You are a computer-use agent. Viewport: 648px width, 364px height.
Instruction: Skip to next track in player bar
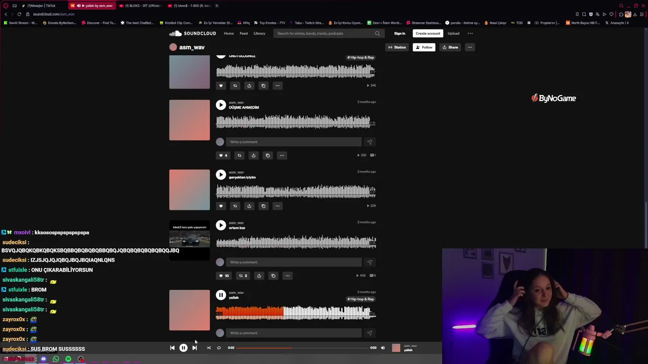pyautogui.click(x=194, y=348)
